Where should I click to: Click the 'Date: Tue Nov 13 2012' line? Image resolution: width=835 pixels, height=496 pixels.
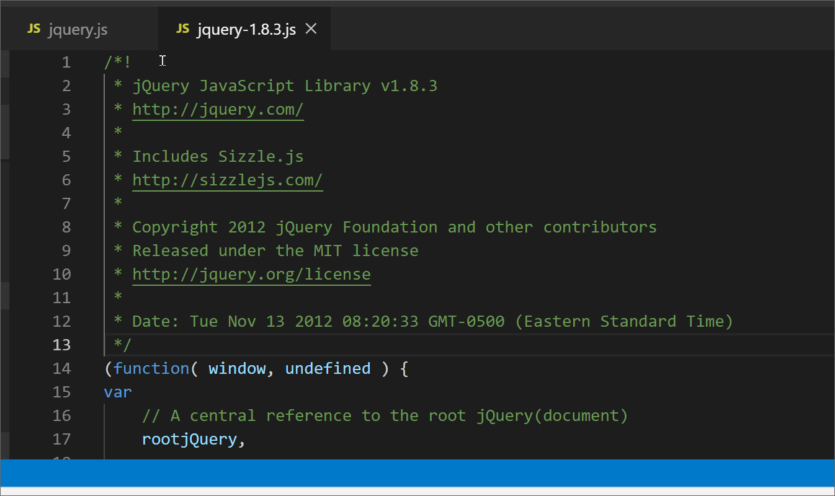[x=432, y=321]
